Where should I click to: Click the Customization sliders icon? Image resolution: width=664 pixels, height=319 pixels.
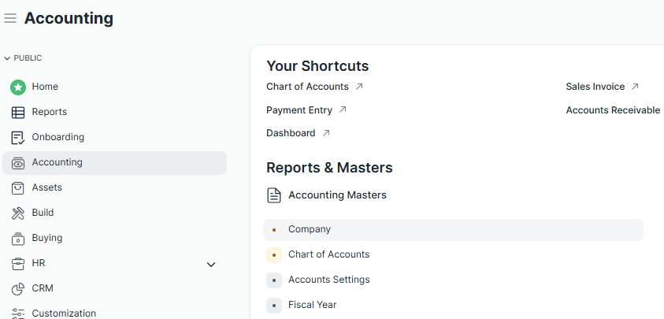[x=18, y=313]
